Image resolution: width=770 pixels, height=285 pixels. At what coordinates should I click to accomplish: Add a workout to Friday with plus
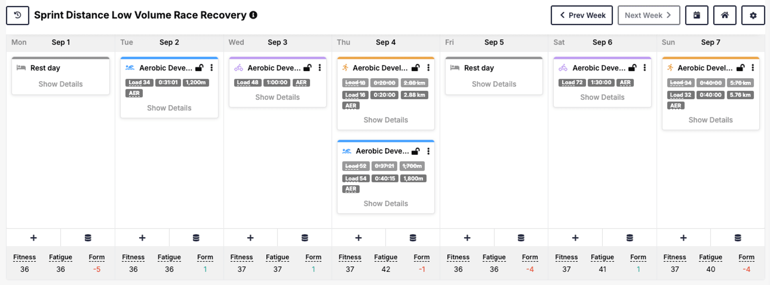(x=467, y=238)
